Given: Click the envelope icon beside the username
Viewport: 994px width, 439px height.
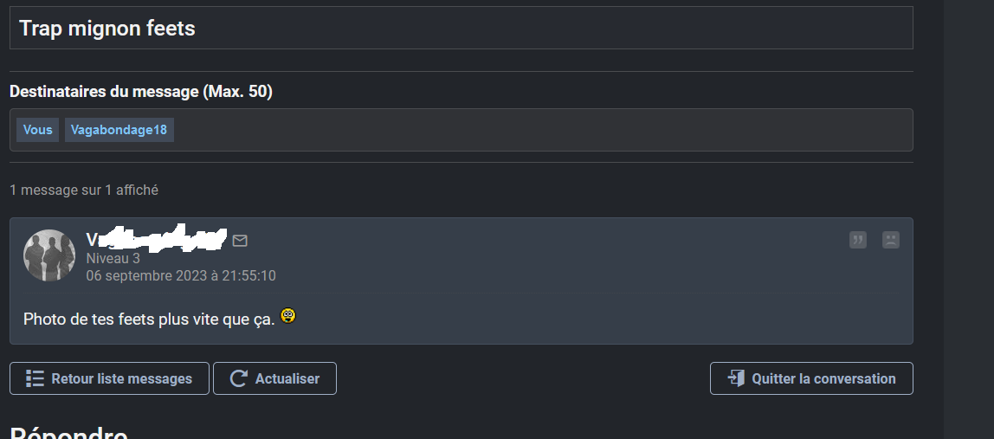Looking at the screenshot, I should pos(240,241).
